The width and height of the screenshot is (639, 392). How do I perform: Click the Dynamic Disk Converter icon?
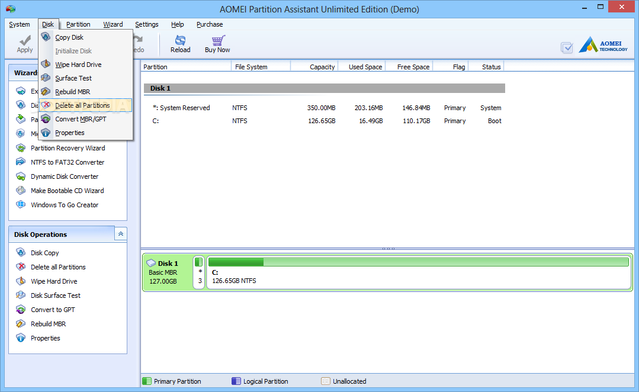[x=21, y=176]
